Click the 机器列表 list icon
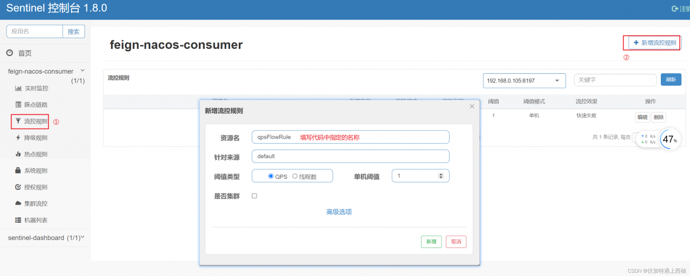 coord(18,221)
